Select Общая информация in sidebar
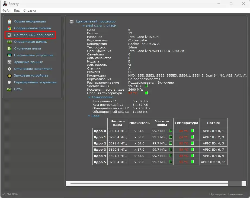The height and width of the screenshot is (198, 250). pyautogui.click(x=30, y=21)
